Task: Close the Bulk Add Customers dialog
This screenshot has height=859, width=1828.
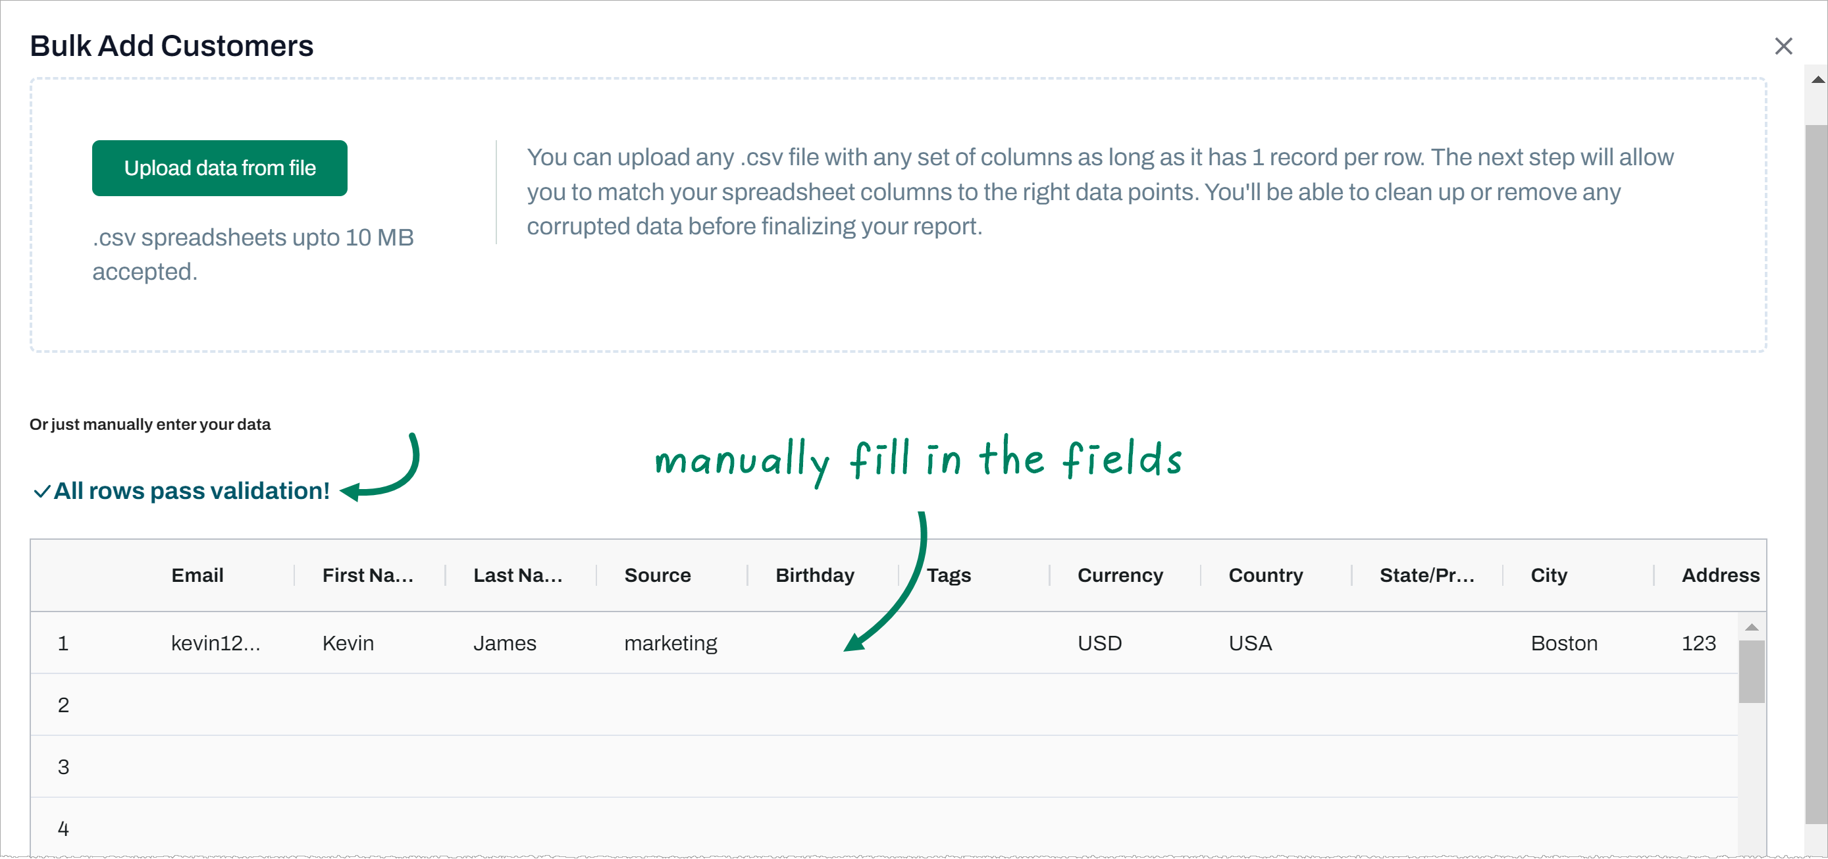Action: click(x=1783, y=46)
